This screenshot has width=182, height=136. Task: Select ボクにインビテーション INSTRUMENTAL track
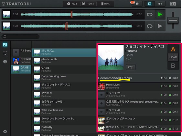pyautogui.click(x=139, y=128)
